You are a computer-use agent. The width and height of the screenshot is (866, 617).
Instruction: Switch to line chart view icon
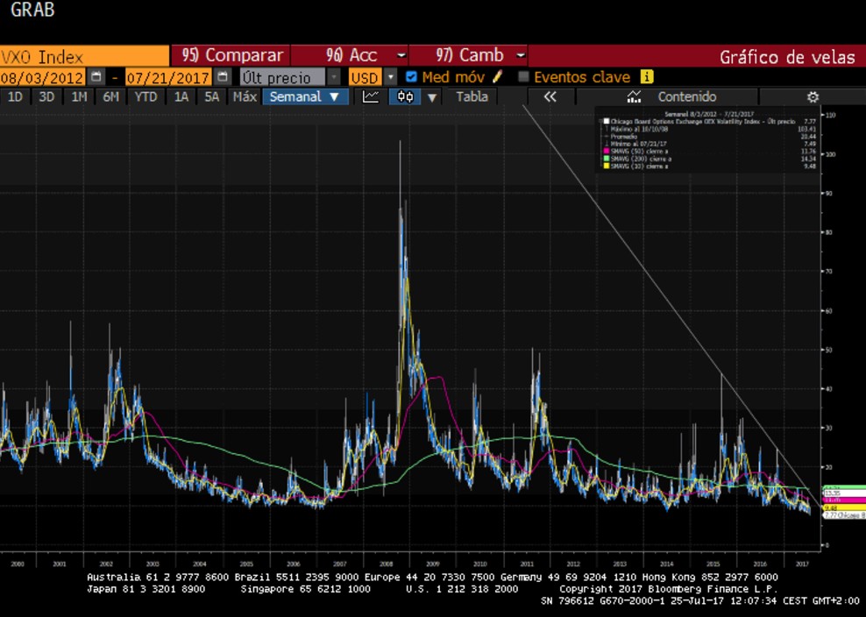tap(371, 96)
